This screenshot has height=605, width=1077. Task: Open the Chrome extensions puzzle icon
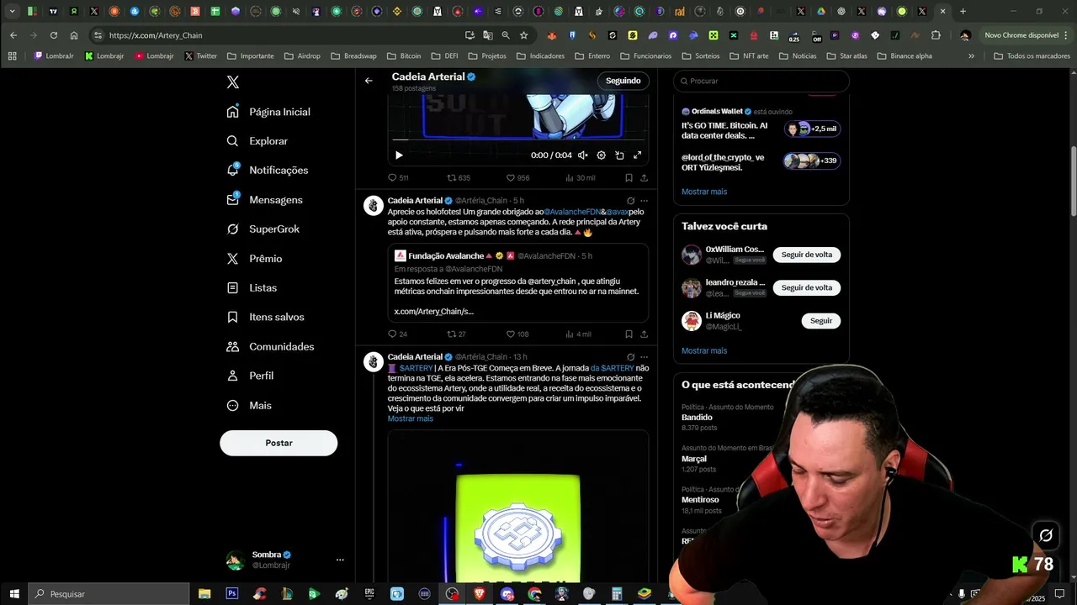click(x=936, y=35)
